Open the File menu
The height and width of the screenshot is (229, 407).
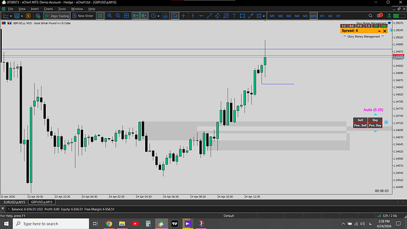tap(11, 9)
